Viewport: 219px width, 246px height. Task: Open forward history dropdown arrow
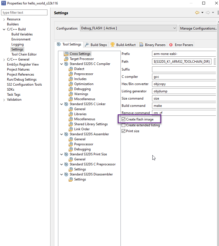[213, 13]
